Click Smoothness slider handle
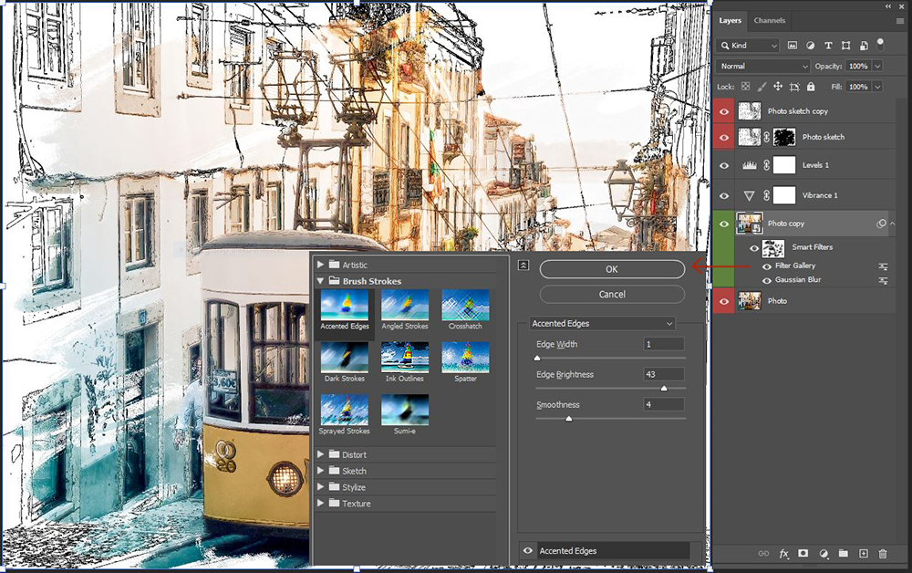 coord(568,418)
